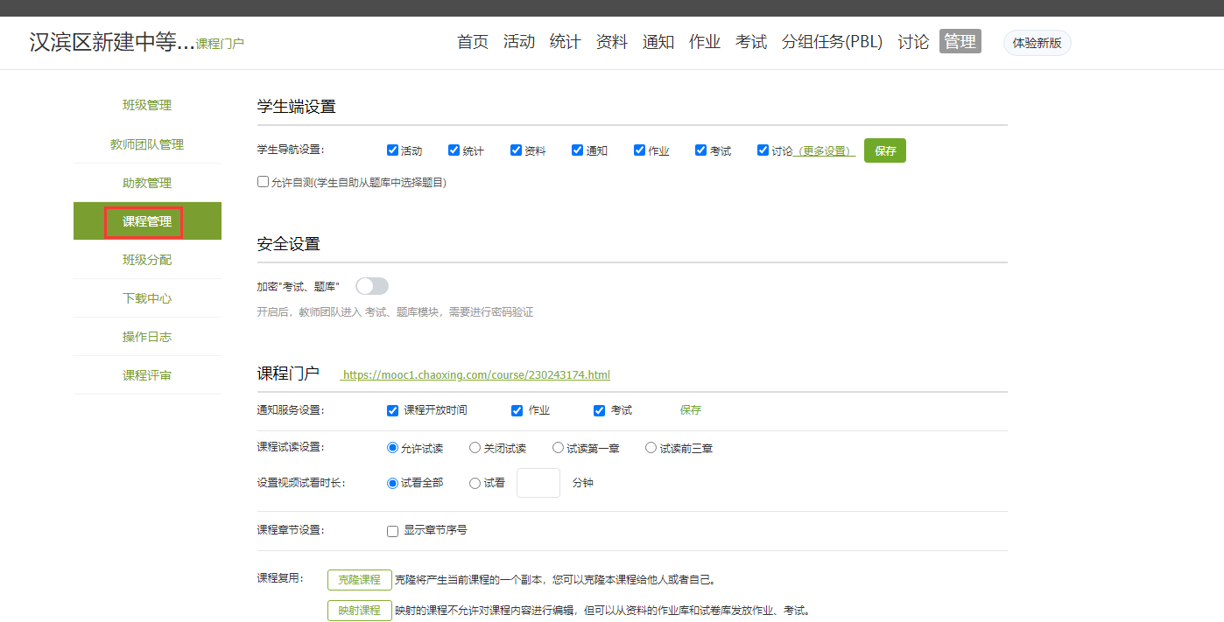Click the video preview minutes input box

[538, 483]
